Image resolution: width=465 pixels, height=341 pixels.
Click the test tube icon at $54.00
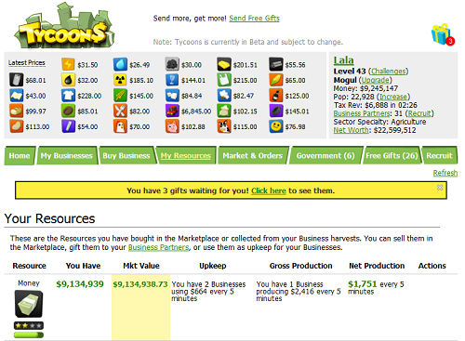point(68,126)
